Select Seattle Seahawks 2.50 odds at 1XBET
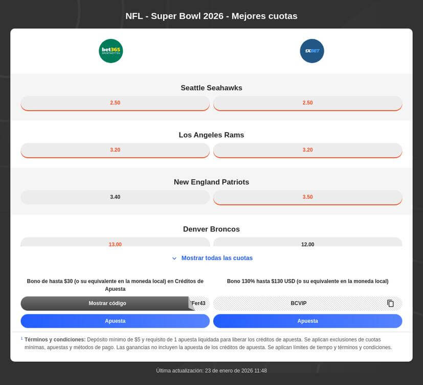The height and width of the screenshot is (385, 423). click(307, 102)
